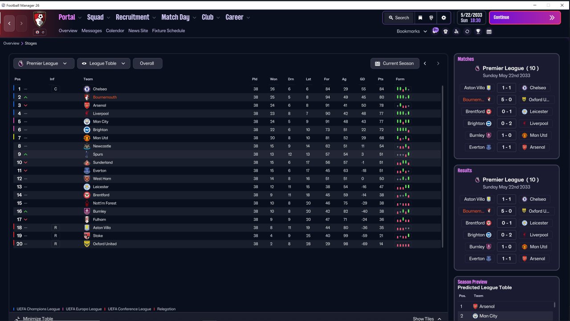Click the West Ham badge in league table
The width and height of the screenshot is (570, 321).
coord(87,179)
